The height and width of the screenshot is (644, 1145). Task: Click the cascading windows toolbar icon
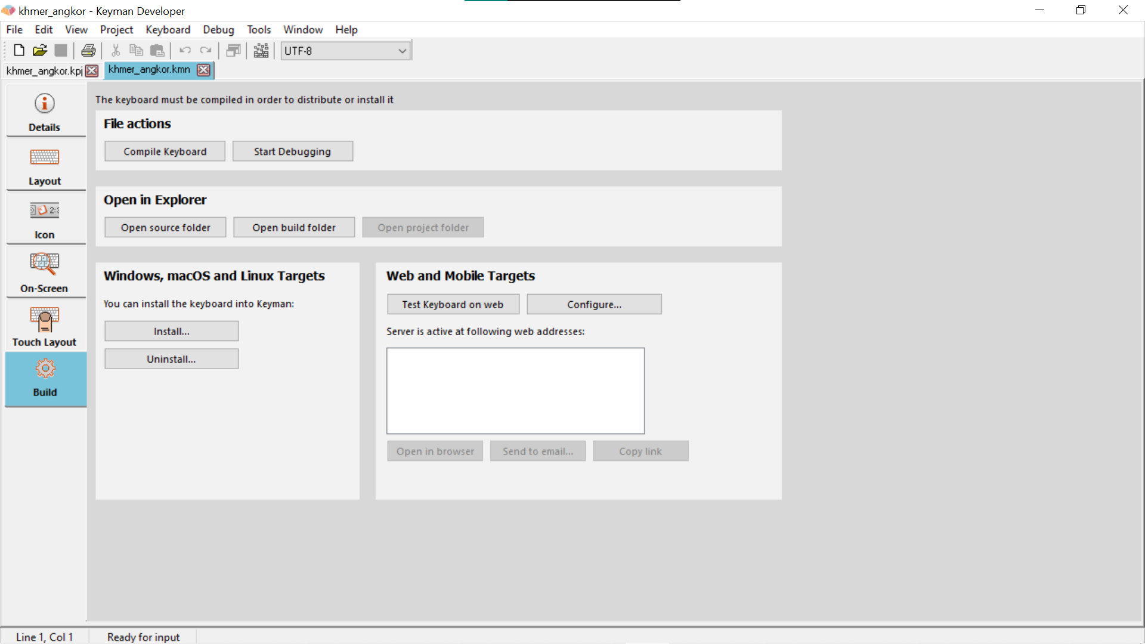click(233, 51)
